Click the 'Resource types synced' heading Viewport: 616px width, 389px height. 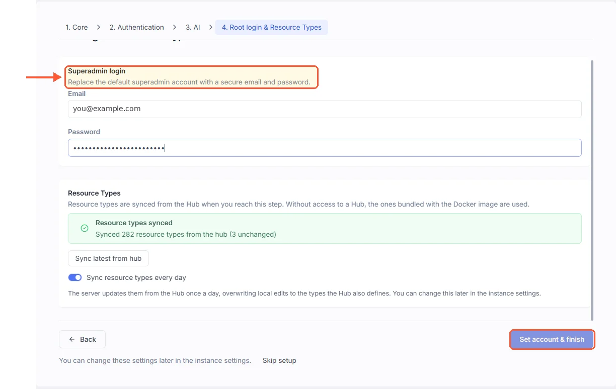pyautogui.click(x=134, y=223)
